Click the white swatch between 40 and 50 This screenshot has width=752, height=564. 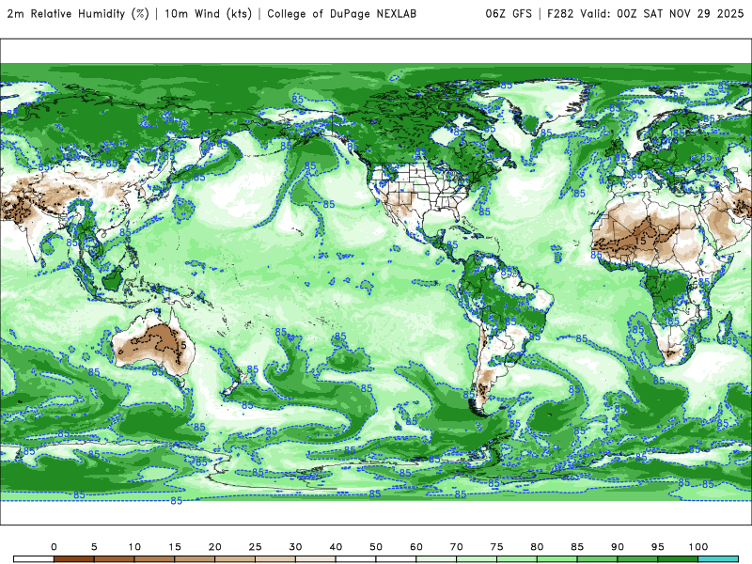356,559
